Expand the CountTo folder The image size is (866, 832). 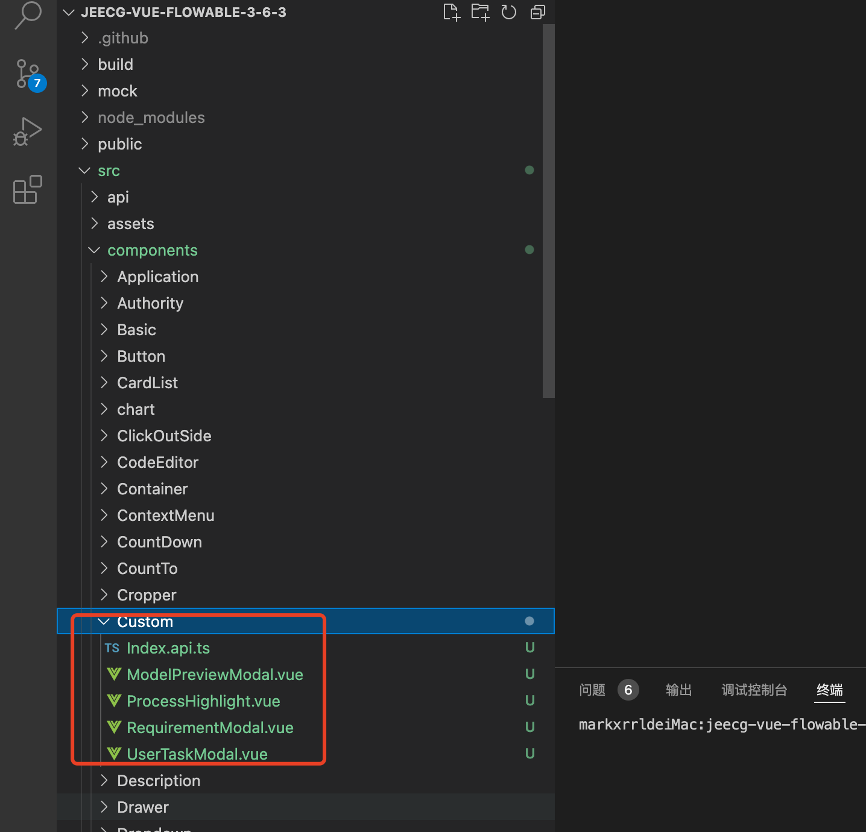[x=104, y=569]
